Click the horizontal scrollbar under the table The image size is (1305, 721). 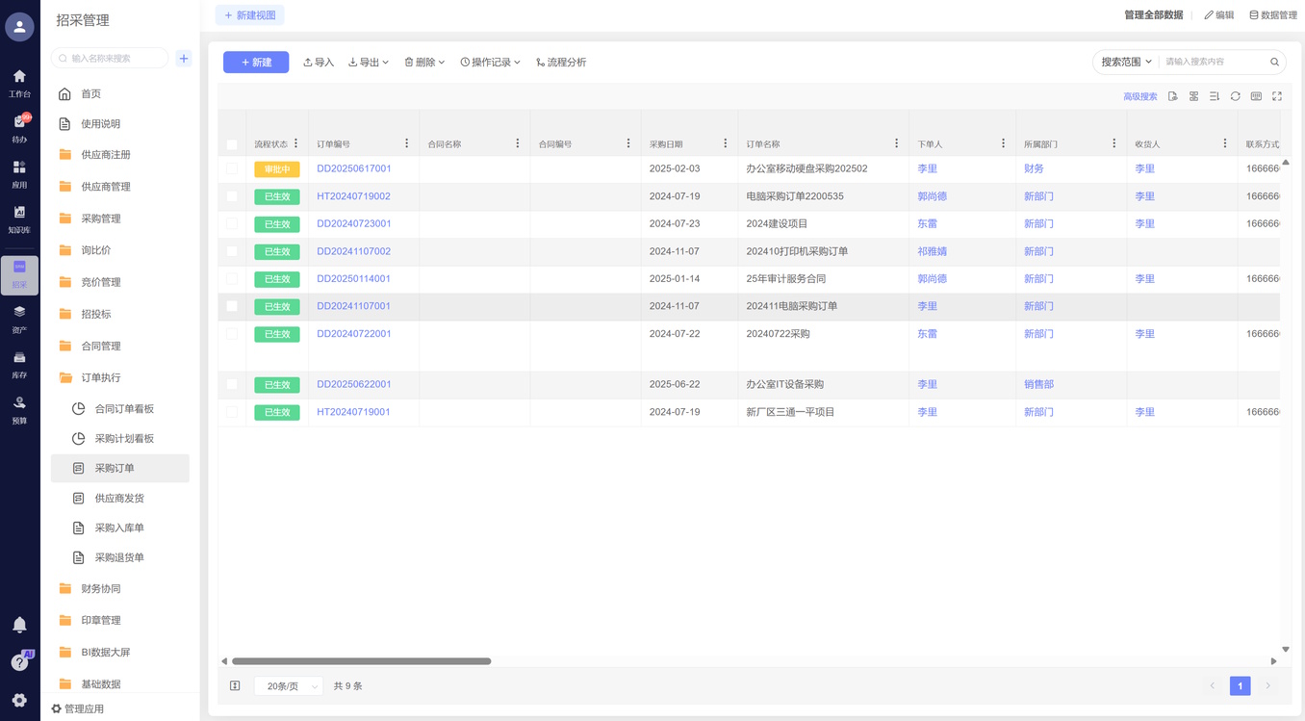(361, 661)
